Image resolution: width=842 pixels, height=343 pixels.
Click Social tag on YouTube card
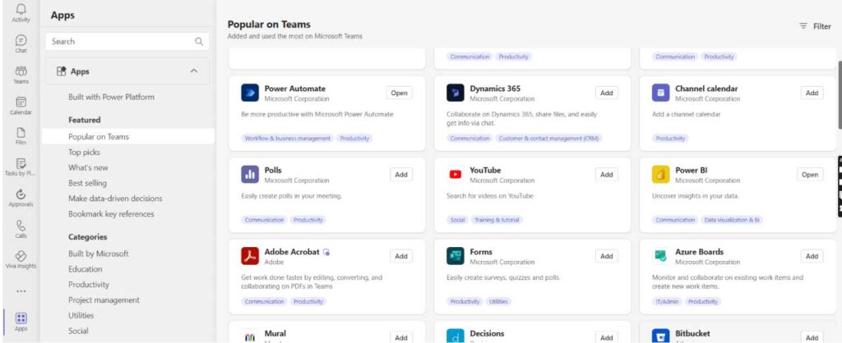coord(457,220)
